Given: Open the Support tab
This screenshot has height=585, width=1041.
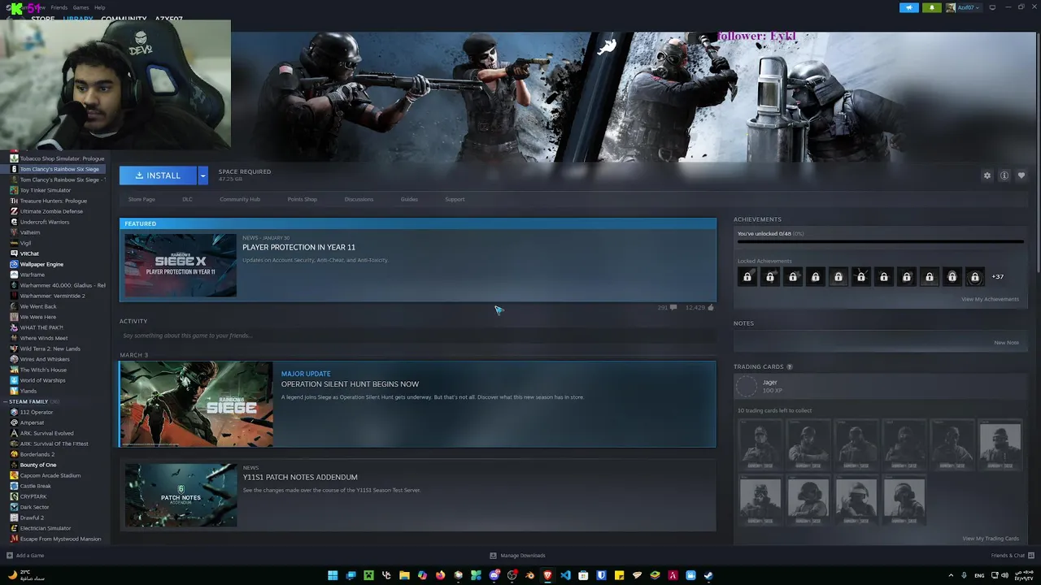Looking at the screenshot, I should click(455, 199).
